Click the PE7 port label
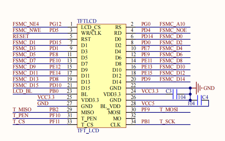Screen dimensions: 225x141 [x=146, y=48]
